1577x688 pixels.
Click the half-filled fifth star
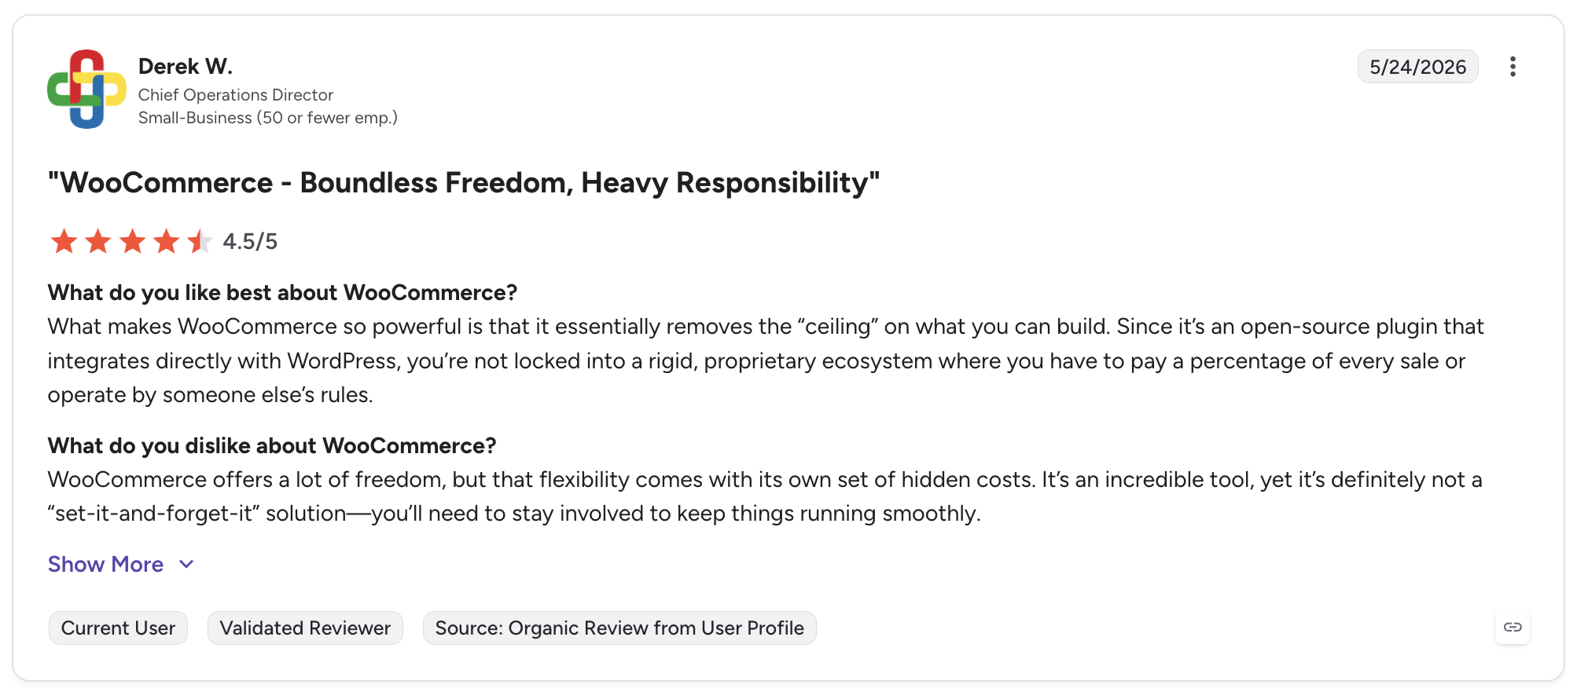200,241
